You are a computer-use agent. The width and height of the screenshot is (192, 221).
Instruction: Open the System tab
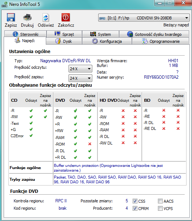pos(100,34)
